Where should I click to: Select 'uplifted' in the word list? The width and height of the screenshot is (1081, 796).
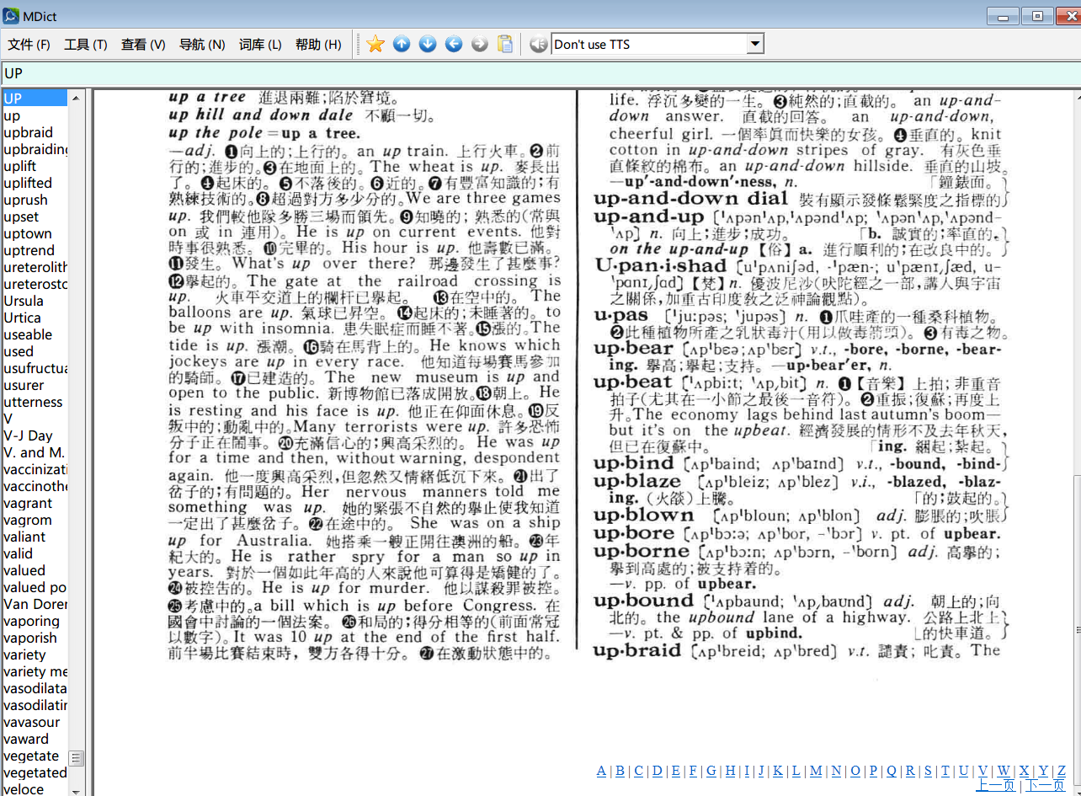(x=28, y=183)
